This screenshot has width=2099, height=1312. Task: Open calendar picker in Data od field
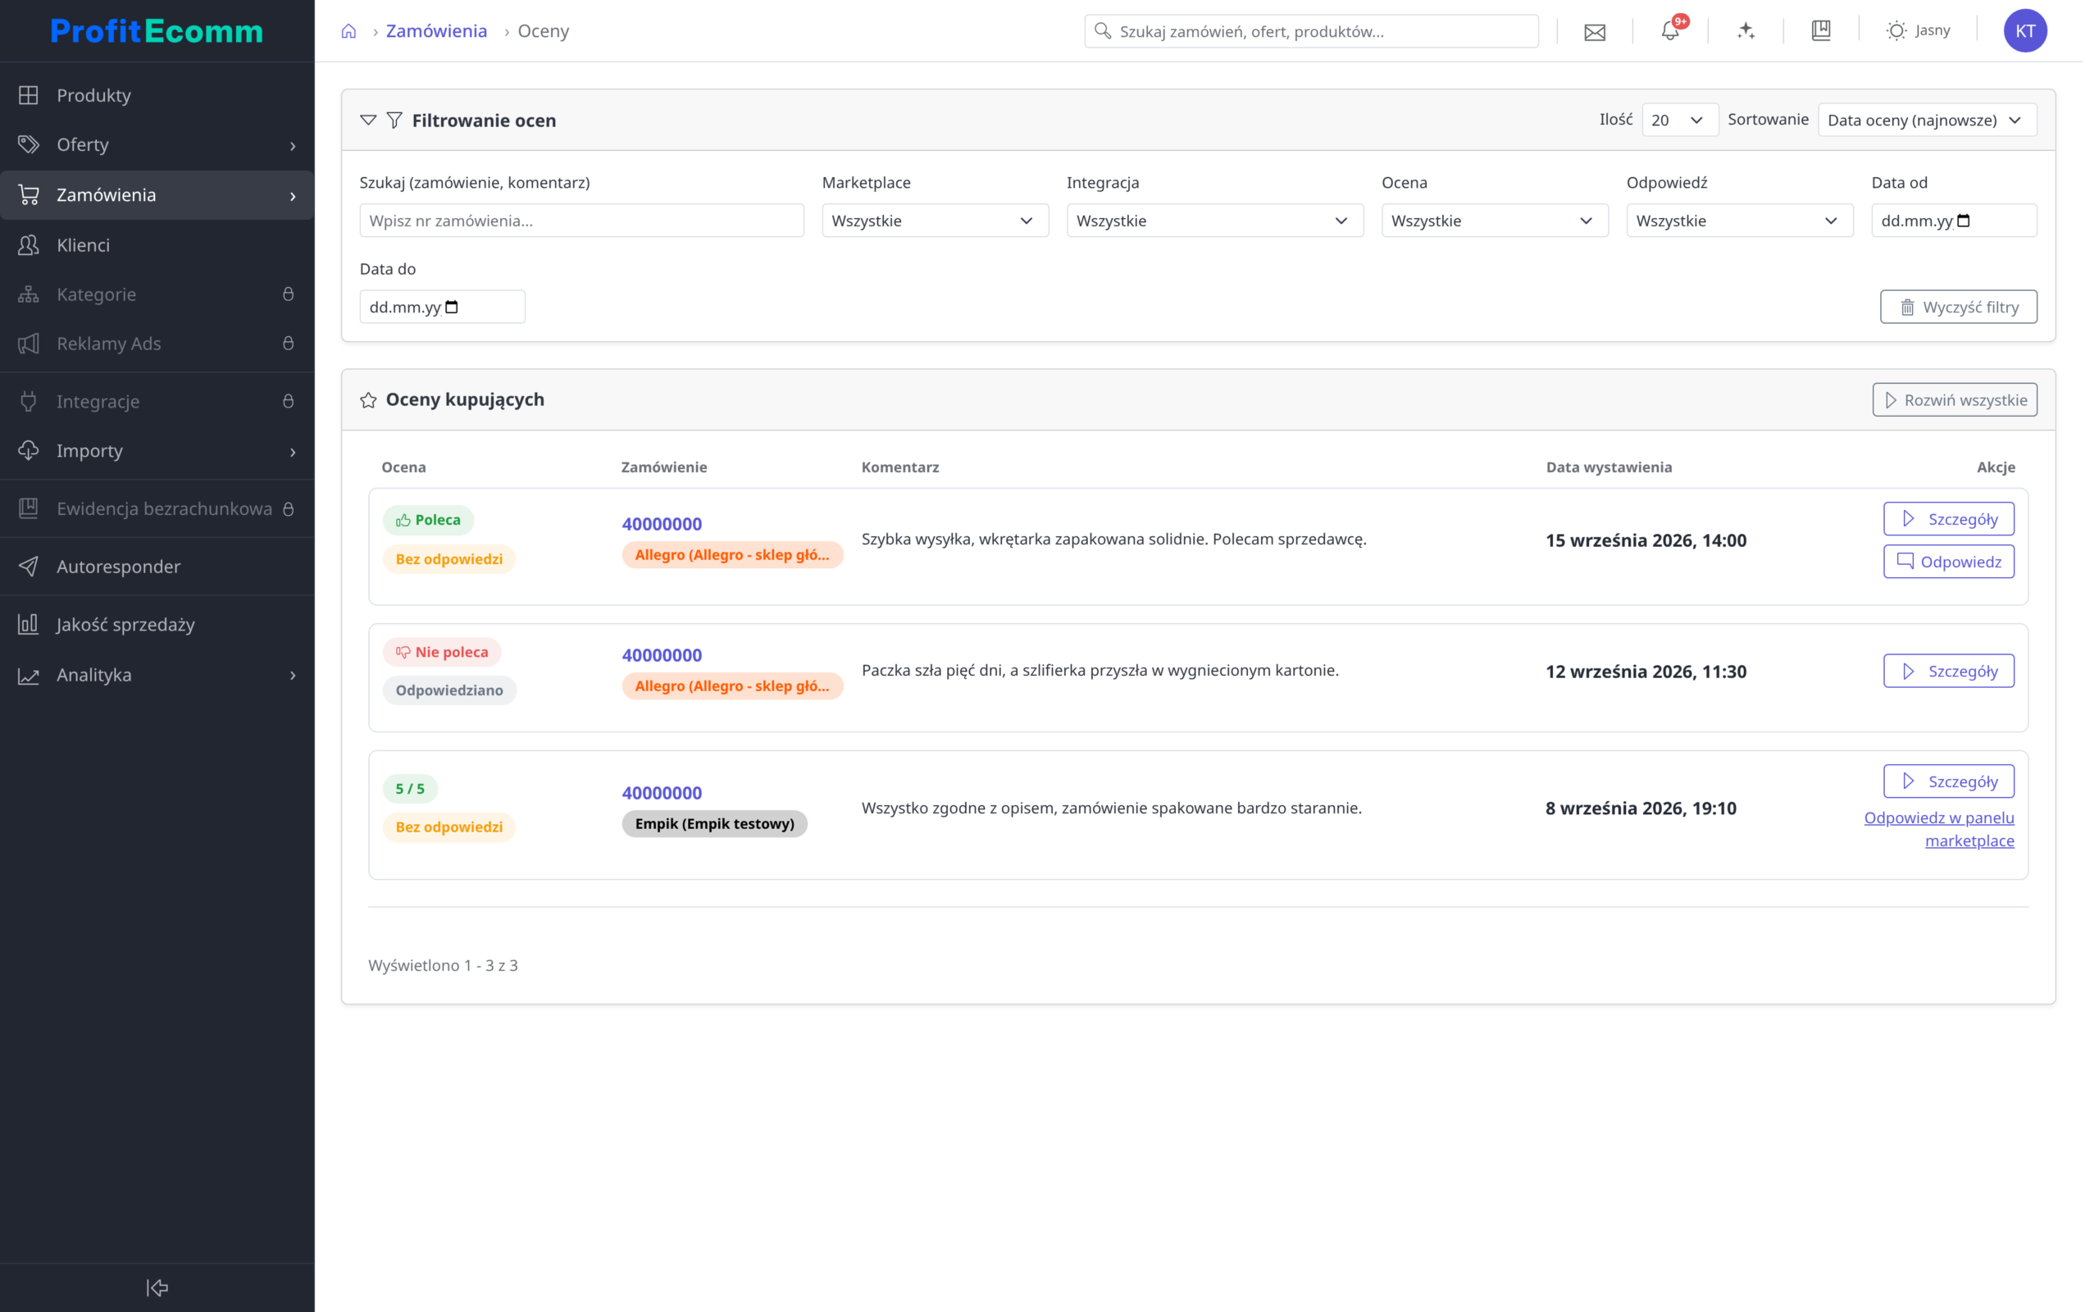tap(1964, 221)
